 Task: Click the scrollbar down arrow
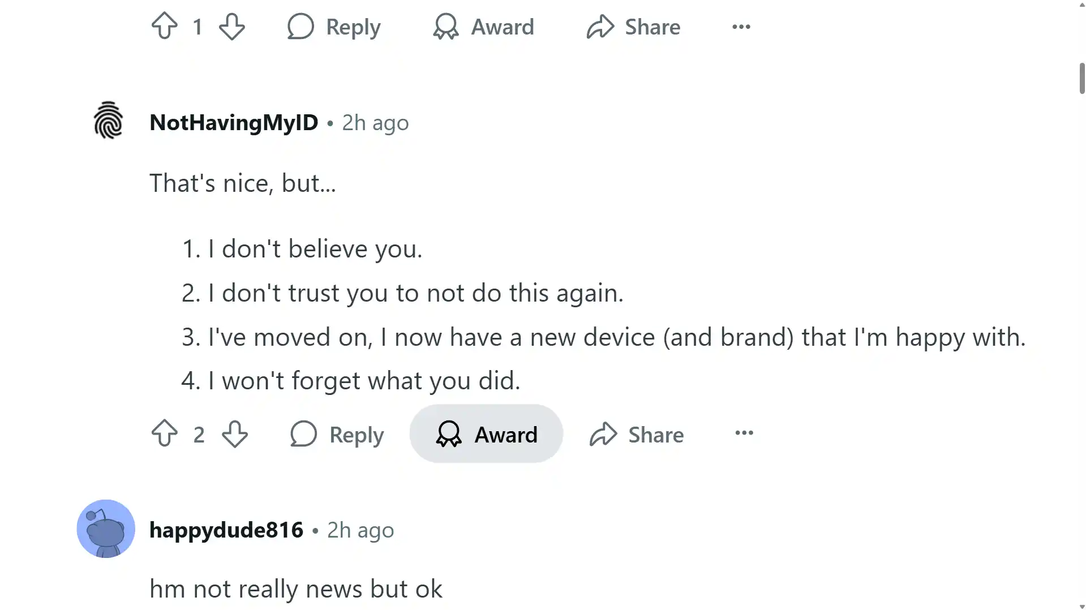click(x=1082, y=605)
